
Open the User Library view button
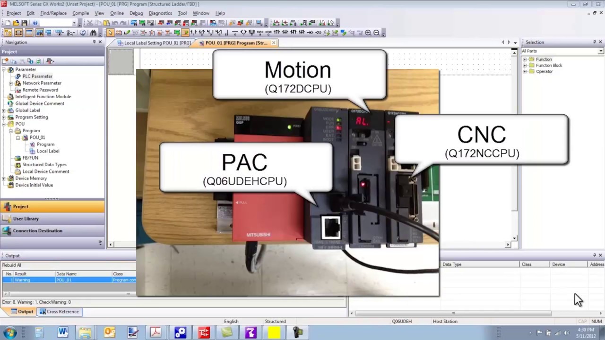click(x=52, y=219)
